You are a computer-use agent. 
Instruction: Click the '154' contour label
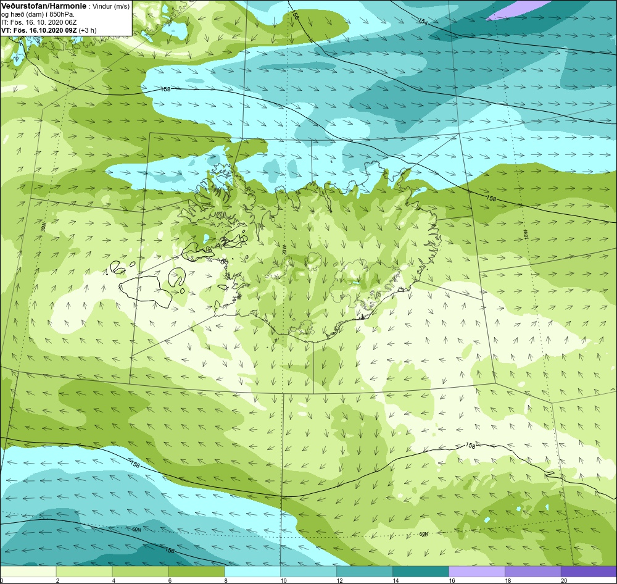[423, 22]
